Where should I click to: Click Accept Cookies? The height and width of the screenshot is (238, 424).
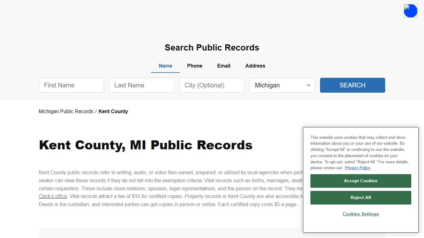tap(360, 181)
